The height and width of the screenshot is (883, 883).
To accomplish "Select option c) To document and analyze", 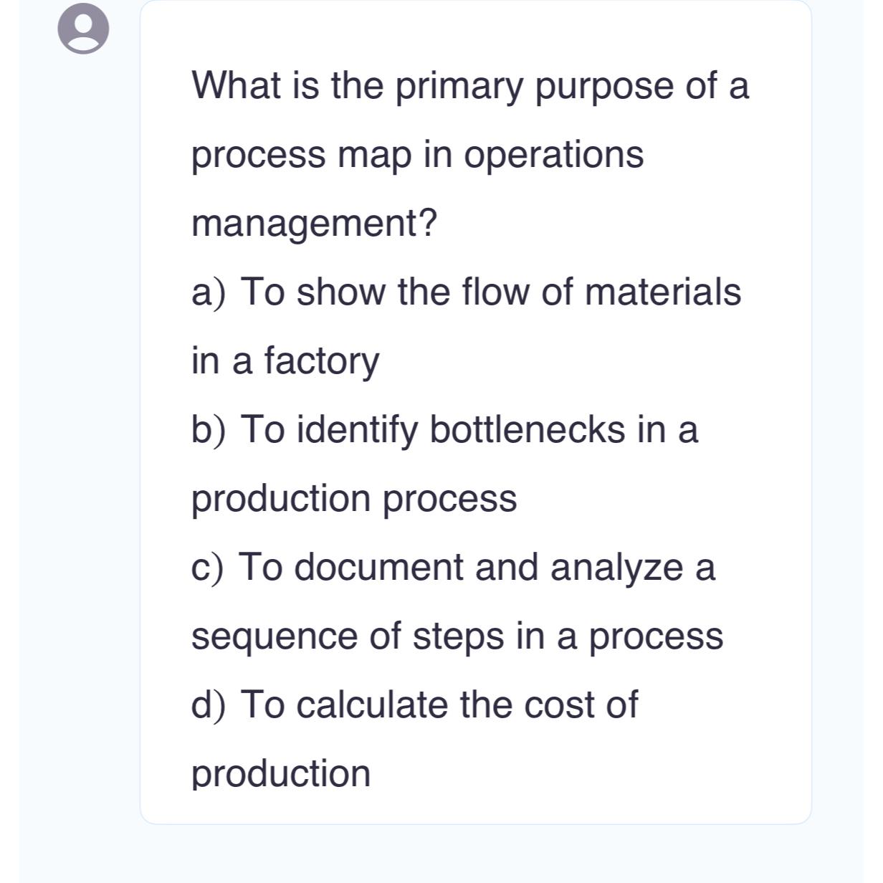I will point(453,567).
